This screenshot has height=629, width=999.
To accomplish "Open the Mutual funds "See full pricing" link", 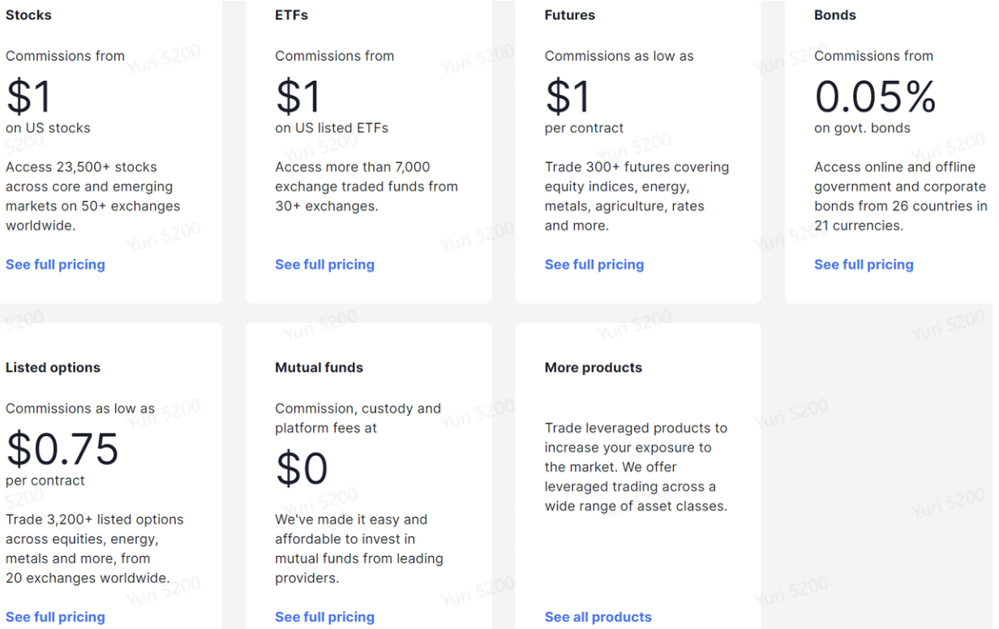I will click(324, 617).
